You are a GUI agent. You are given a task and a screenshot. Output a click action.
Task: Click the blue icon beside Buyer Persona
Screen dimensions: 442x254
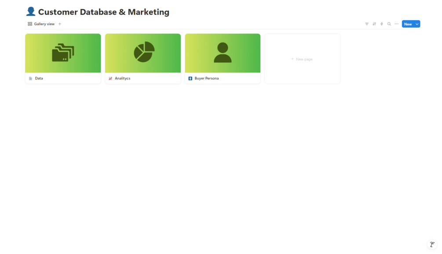(190, 78)
